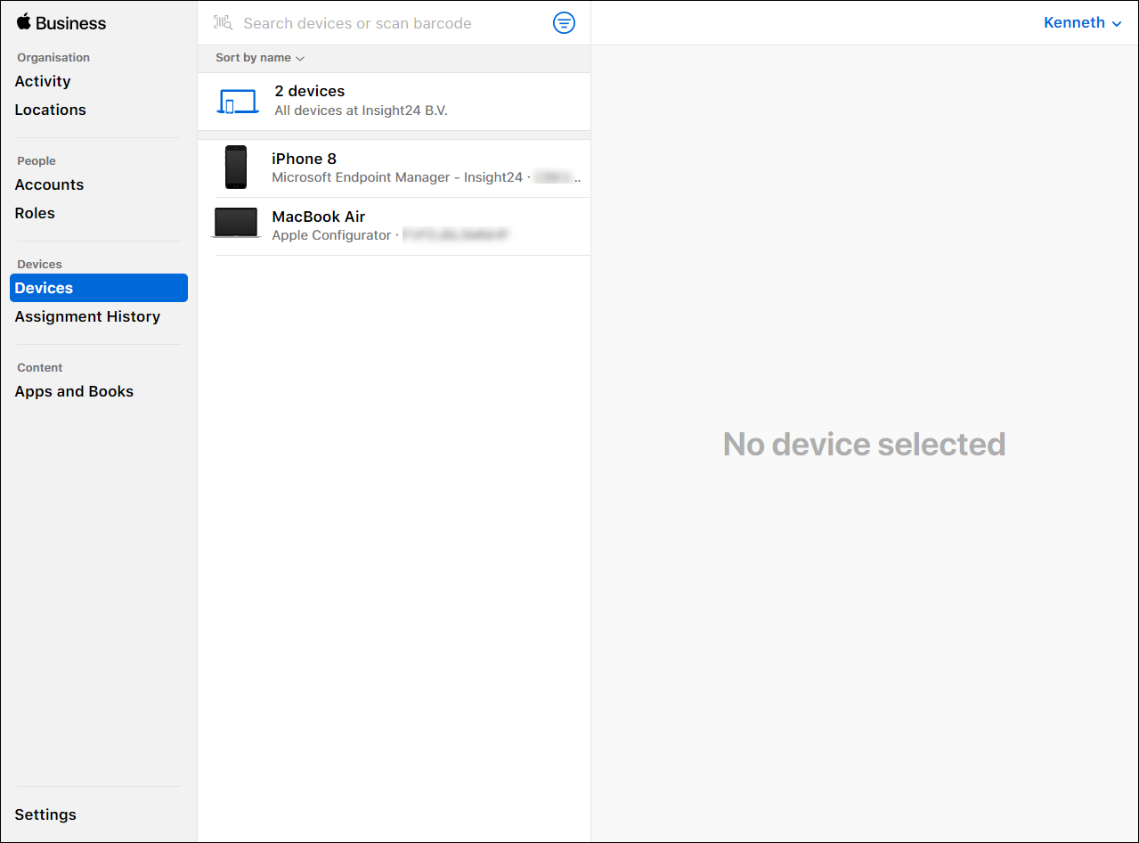Click the all devices laptop-phone icon

[x=238, y=102]
